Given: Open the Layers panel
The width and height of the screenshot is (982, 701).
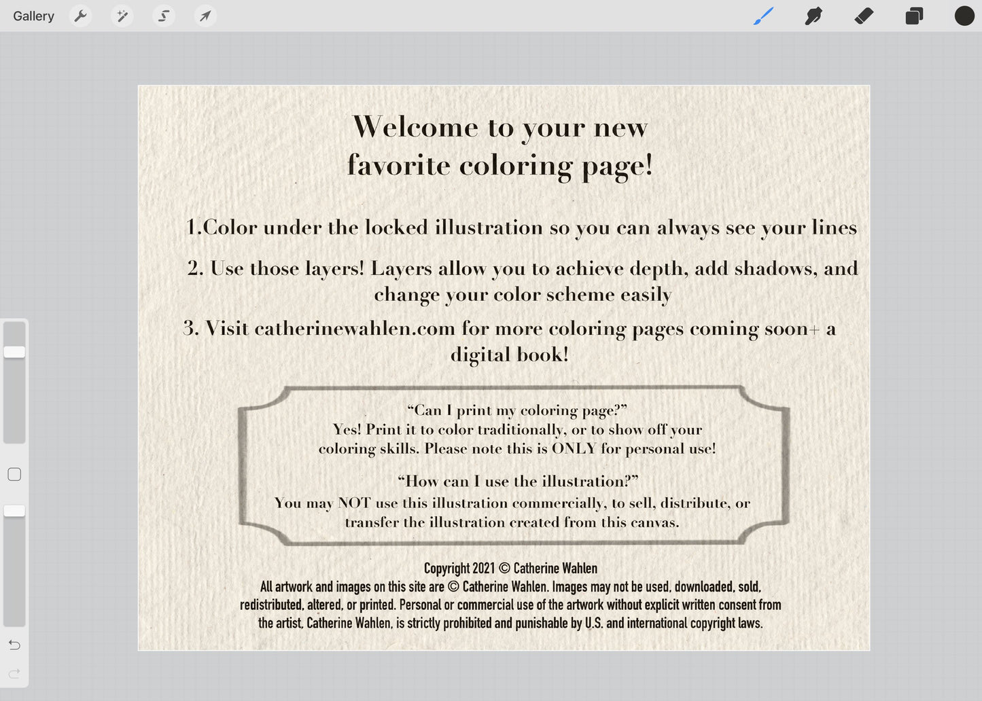Looking at the screenshot, I should (x=914, y=16).
